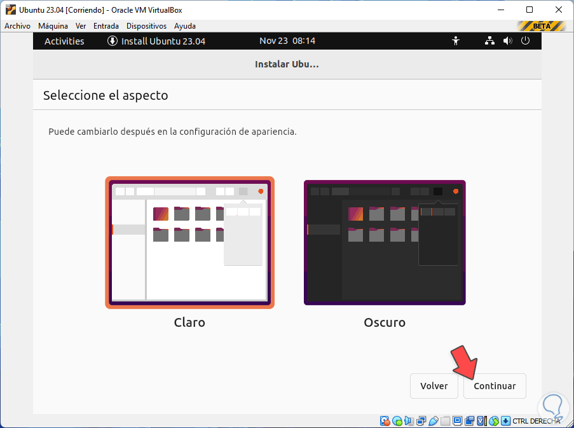The width and height of the screenshot is (574, 428).
Task: Select the Oscuro dark theme preview
Action: (x=385, y=242)
